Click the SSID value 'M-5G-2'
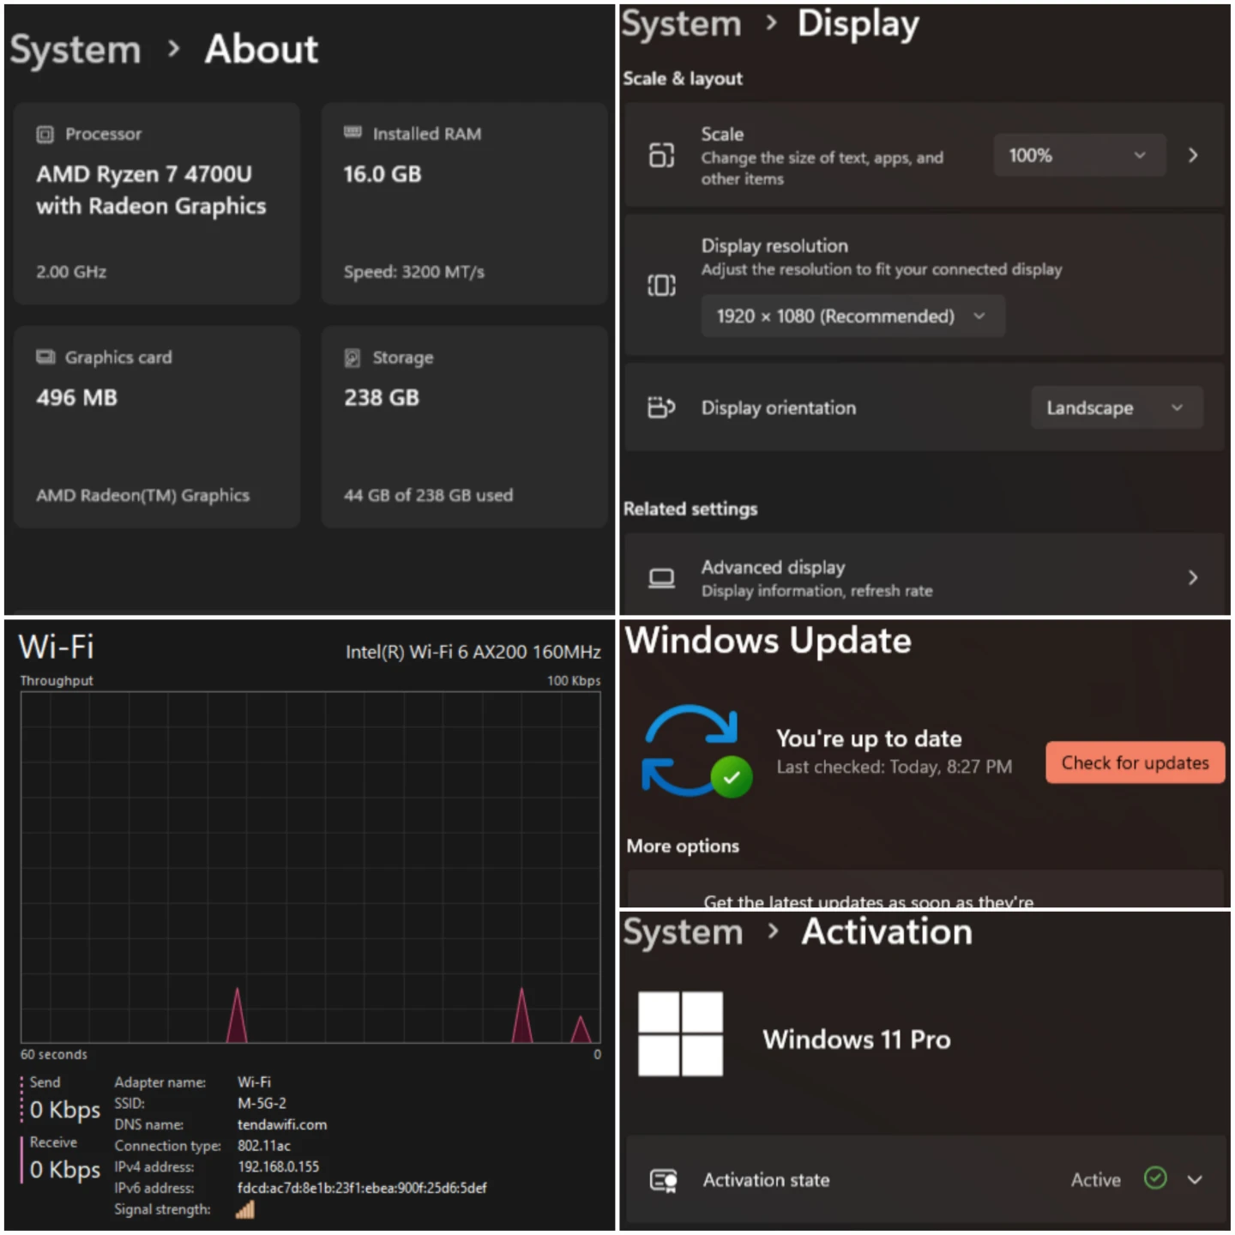This screenshot has width=1235, height=1235. click(x=262, y=1104)
